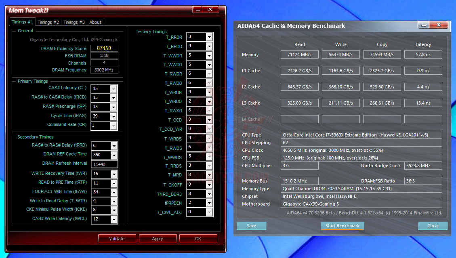
Task: Expand the CAS# Write Latency (tWCL) dropdown
Action: click(x=114, y=219)
